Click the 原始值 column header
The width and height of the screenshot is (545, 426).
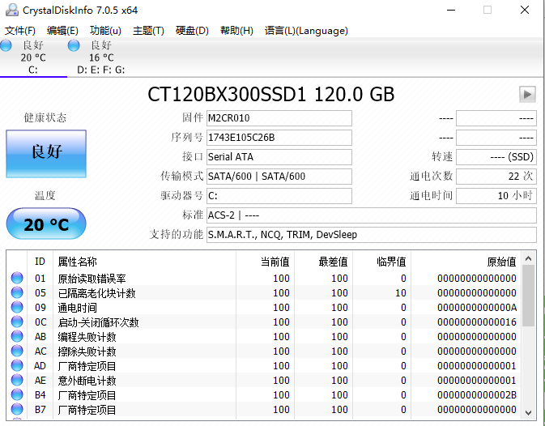466,262
